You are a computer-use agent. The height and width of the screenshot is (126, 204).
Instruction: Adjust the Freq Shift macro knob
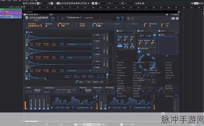[x=60, y=25]
